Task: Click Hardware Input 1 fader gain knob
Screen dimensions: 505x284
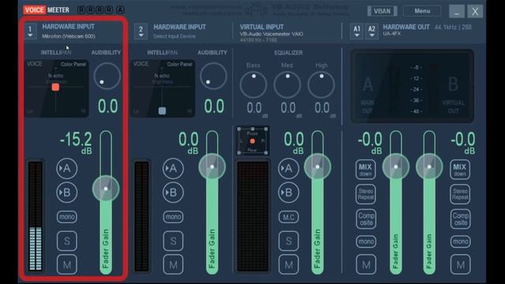Action: coord(106,189)
